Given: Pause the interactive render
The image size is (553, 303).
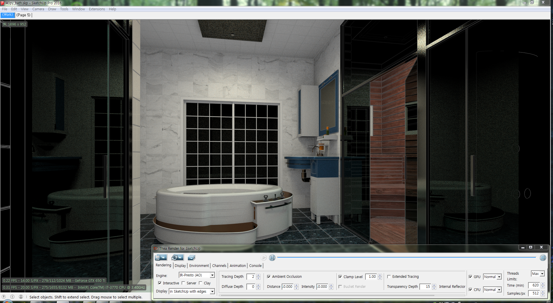Looking at the screenshot, I should click(x=272, y=258).
